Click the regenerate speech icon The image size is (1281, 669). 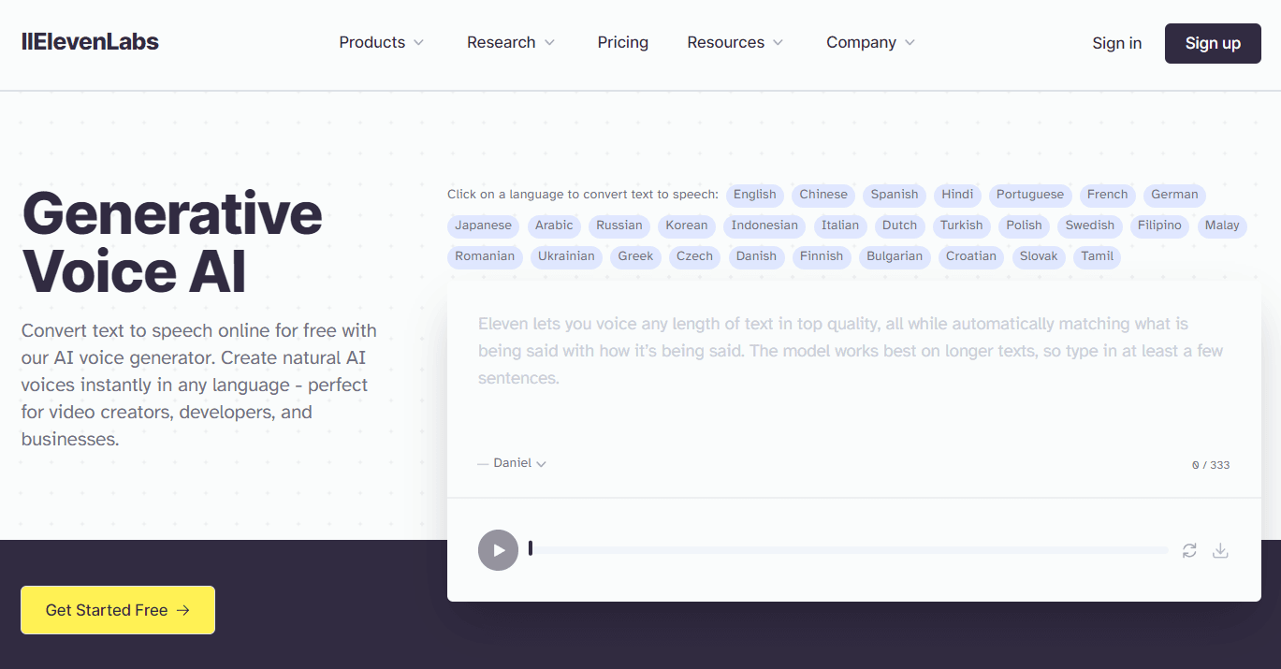click(1189, 550)
